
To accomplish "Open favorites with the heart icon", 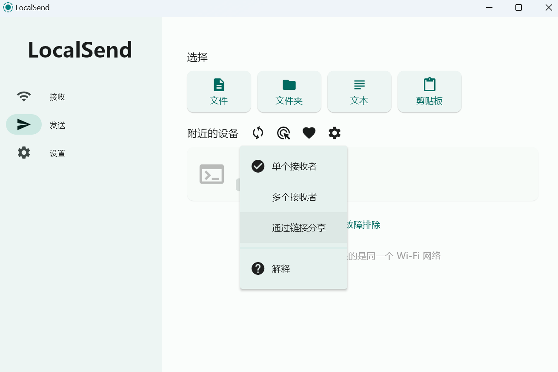I will point(309,133).
